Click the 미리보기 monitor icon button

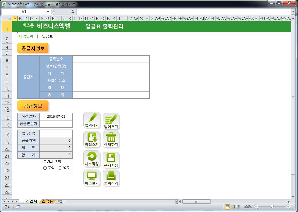click(x=92, y=178)
